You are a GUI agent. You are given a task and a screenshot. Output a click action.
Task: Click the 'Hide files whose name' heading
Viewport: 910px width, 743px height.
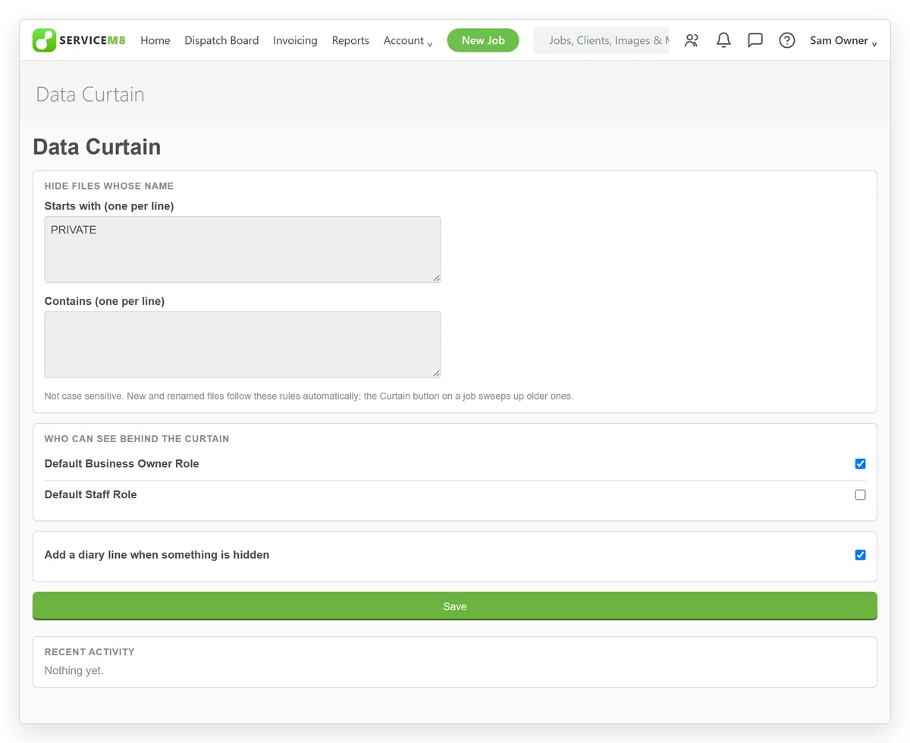pos(109,186)
